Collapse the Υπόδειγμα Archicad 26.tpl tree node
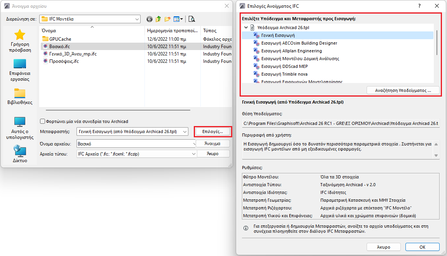Viewport: 447px width, 256px height. [x=246, y=27]
